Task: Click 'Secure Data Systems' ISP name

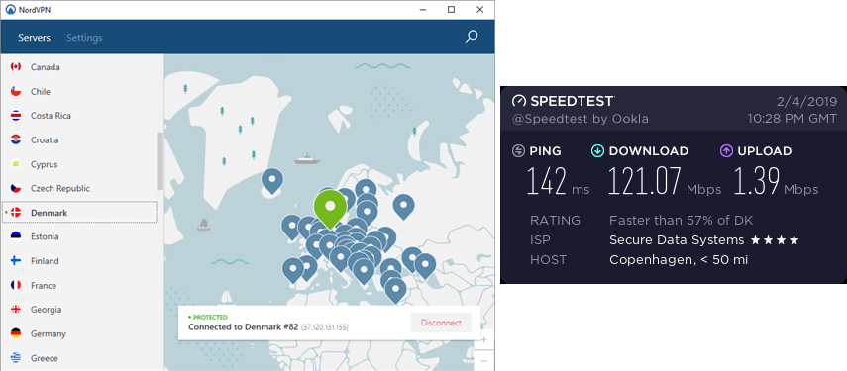Action: 677,240
